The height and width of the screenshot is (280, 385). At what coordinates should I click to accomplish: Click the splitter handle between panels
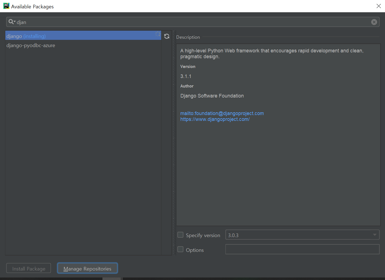(174, 143)
